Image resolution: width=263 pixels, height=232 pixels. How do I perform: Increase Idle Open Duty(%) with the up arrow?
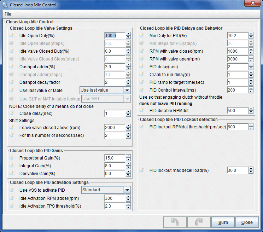point(128,34)
